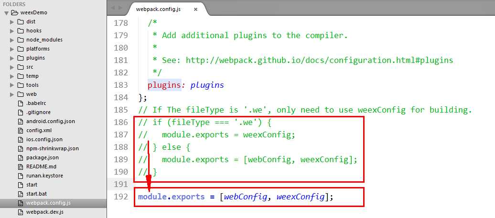Viewport: 495px width, 218px height.
Task: Click the word weexConfig on line 192
Action: [x=300, y=197]
